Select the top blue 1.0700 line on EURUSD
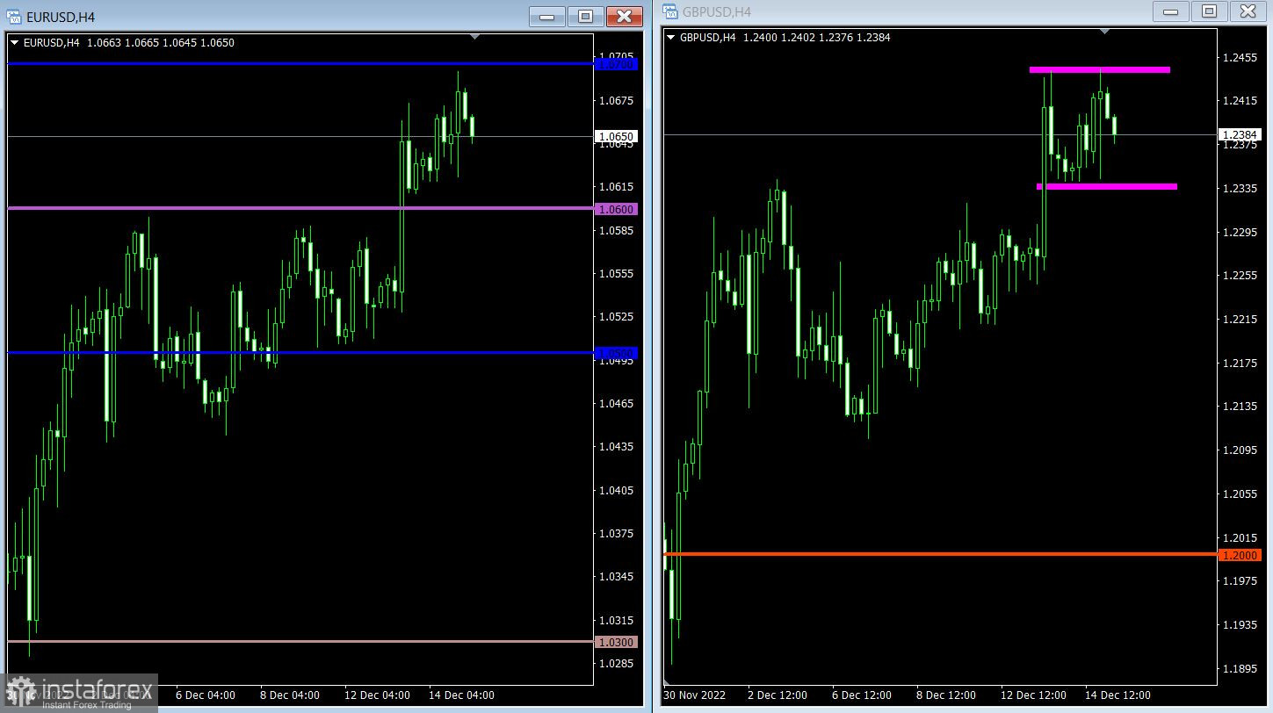Image resolution: width=1273 pixels, height=713 pixels. (x=300, y=63)
